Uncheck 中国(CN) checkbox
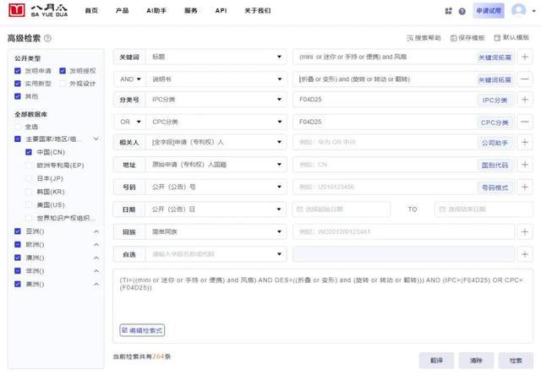The height and width of the screenshot is (375, 541). [x=29, y=152]
